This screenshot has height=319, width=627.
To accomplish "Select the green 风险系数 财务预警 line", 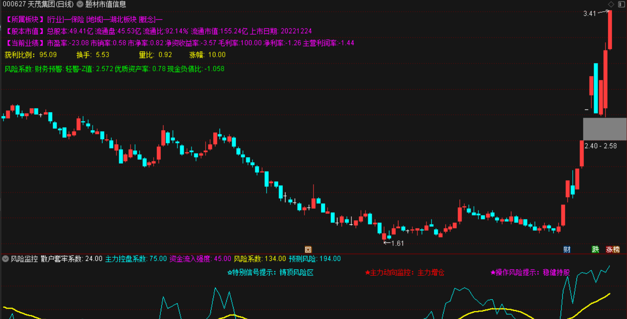I will [114, 69].
